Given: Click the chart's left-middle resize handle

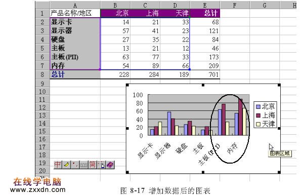Looking at the screenshot, I should pos(127,128).
